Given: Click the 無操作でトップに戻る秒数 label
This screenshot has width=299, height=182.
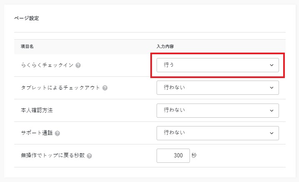Looking at the screenshot, I should tap(52, 155).
